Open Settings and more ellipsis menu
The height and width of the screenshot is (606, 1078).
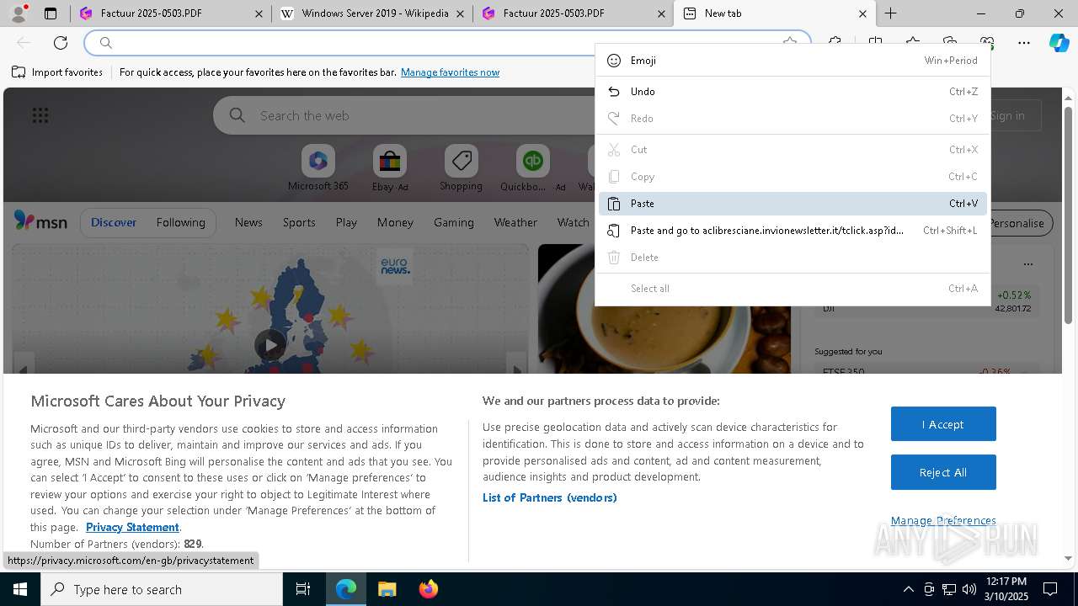[x=1024, y=43]
